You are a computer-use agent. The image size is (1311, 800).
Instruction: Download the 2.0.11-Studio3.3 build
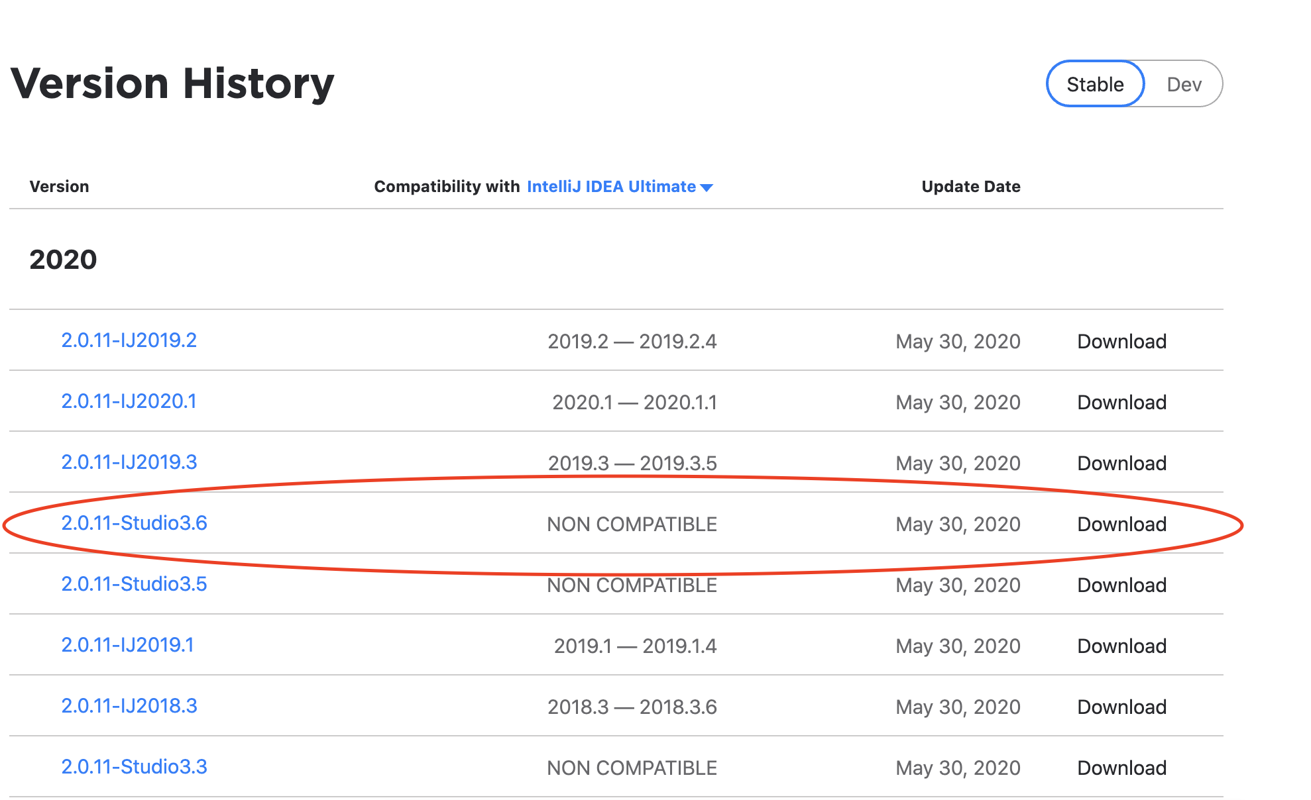coord(1121,768)
